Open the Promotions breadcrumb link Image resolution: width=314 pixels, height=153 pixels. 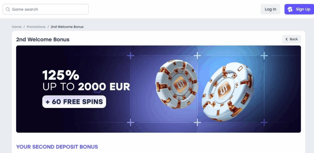point(36,27)
